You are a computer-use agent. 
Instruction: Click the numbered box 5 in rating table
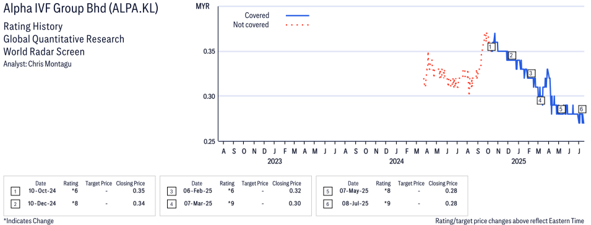327,191
